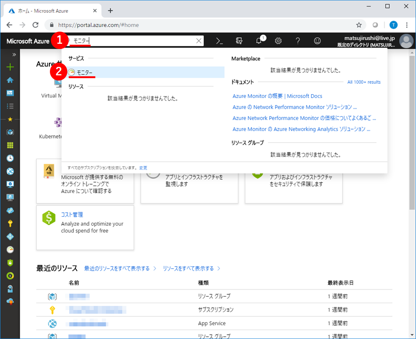Reload the page

35,25
